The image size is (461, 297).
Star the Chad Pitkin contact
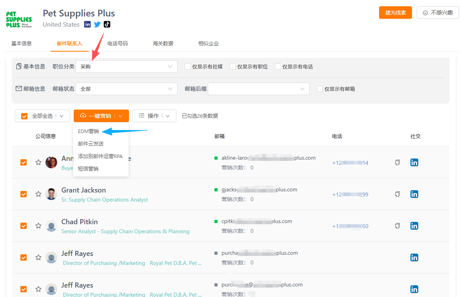pos(38,226)
